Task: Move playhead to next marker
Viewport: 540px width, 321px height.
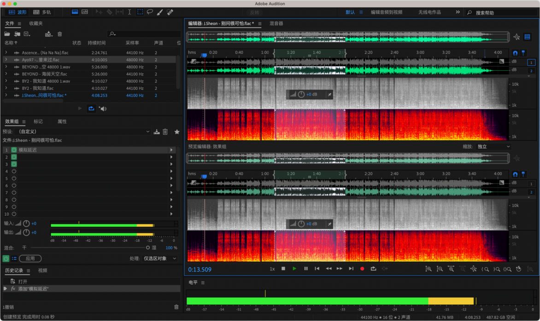Action: tap(351, 269)
